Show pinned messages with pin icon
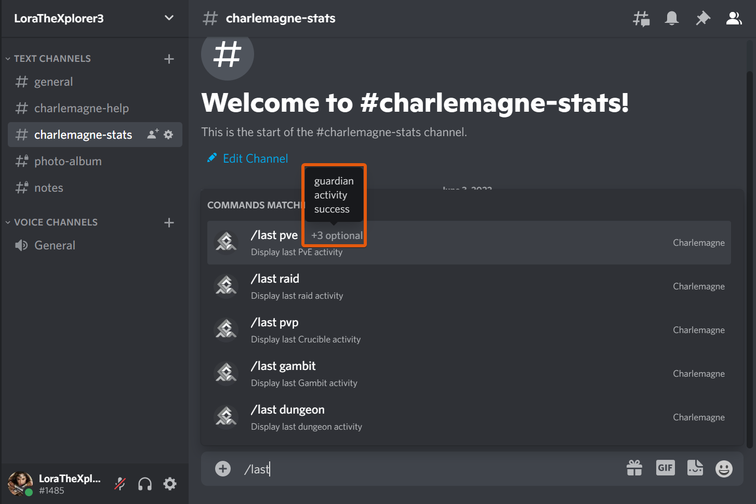 (x=702, y=19)
